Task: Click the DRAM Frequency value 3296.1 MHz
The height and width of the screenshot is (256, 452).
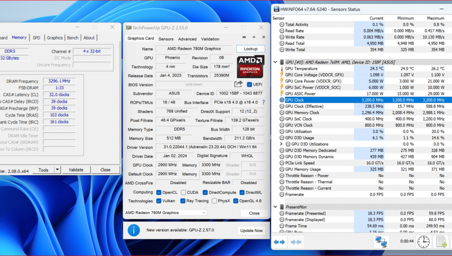Action: (59, 81)
